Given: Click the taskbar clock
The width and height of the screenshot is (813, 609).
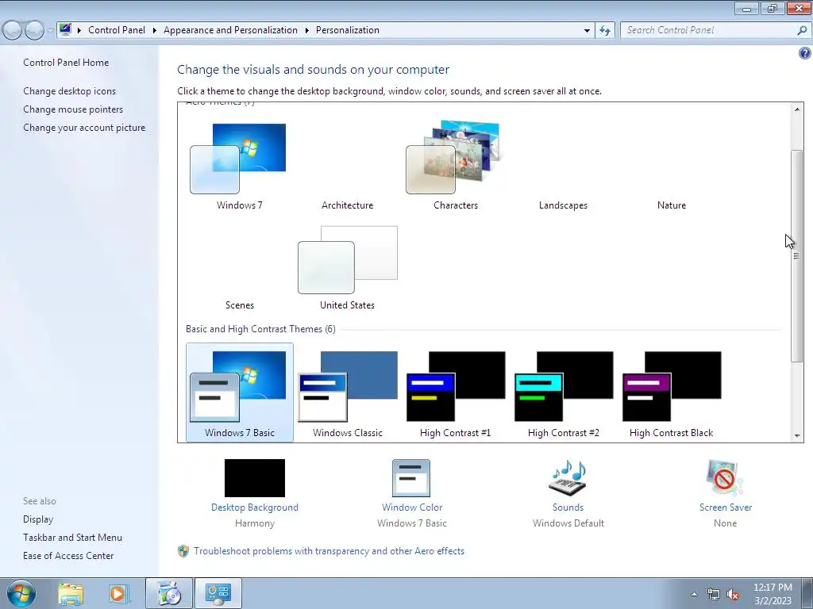Looking at the screenshot, I should (773, 594).
